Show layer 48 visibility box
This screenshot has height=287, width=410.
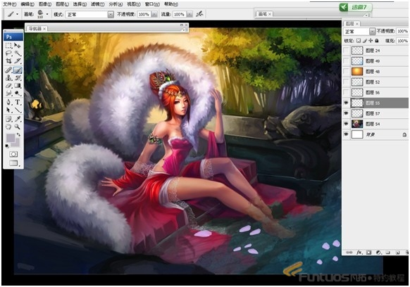pyautogui.click(x=346, y=71)
